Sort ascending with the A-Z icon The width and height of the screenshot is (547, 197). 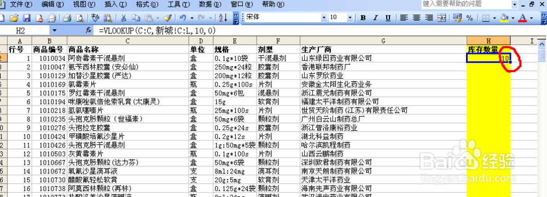tap(223, 18)
